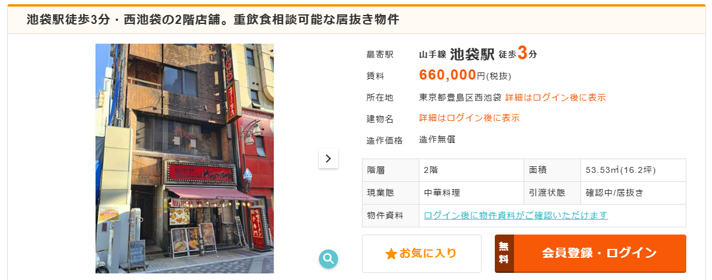Click the 造作無償 value
This screenshot has height=280, width=712.
(437, 139)
